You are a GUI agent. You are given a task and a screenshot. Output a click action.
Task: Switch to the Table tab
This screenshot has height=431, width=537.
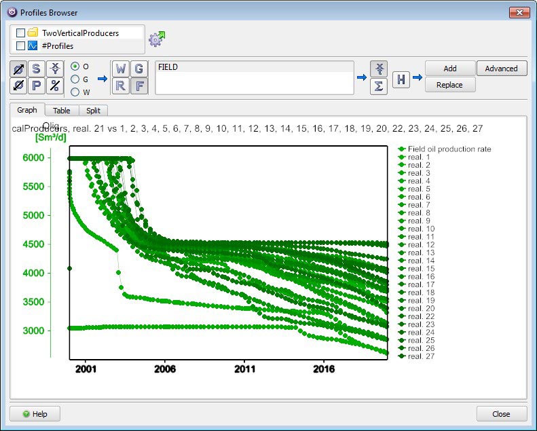pos(62,111)
